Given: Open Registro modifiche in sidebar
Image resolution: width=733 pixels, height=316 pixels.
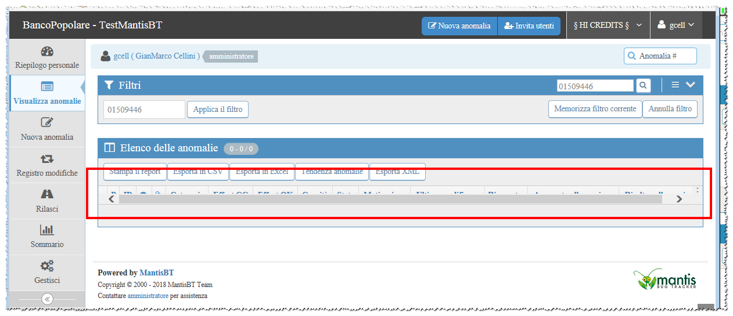Looking at the screenshot, I should coord(47,165).
